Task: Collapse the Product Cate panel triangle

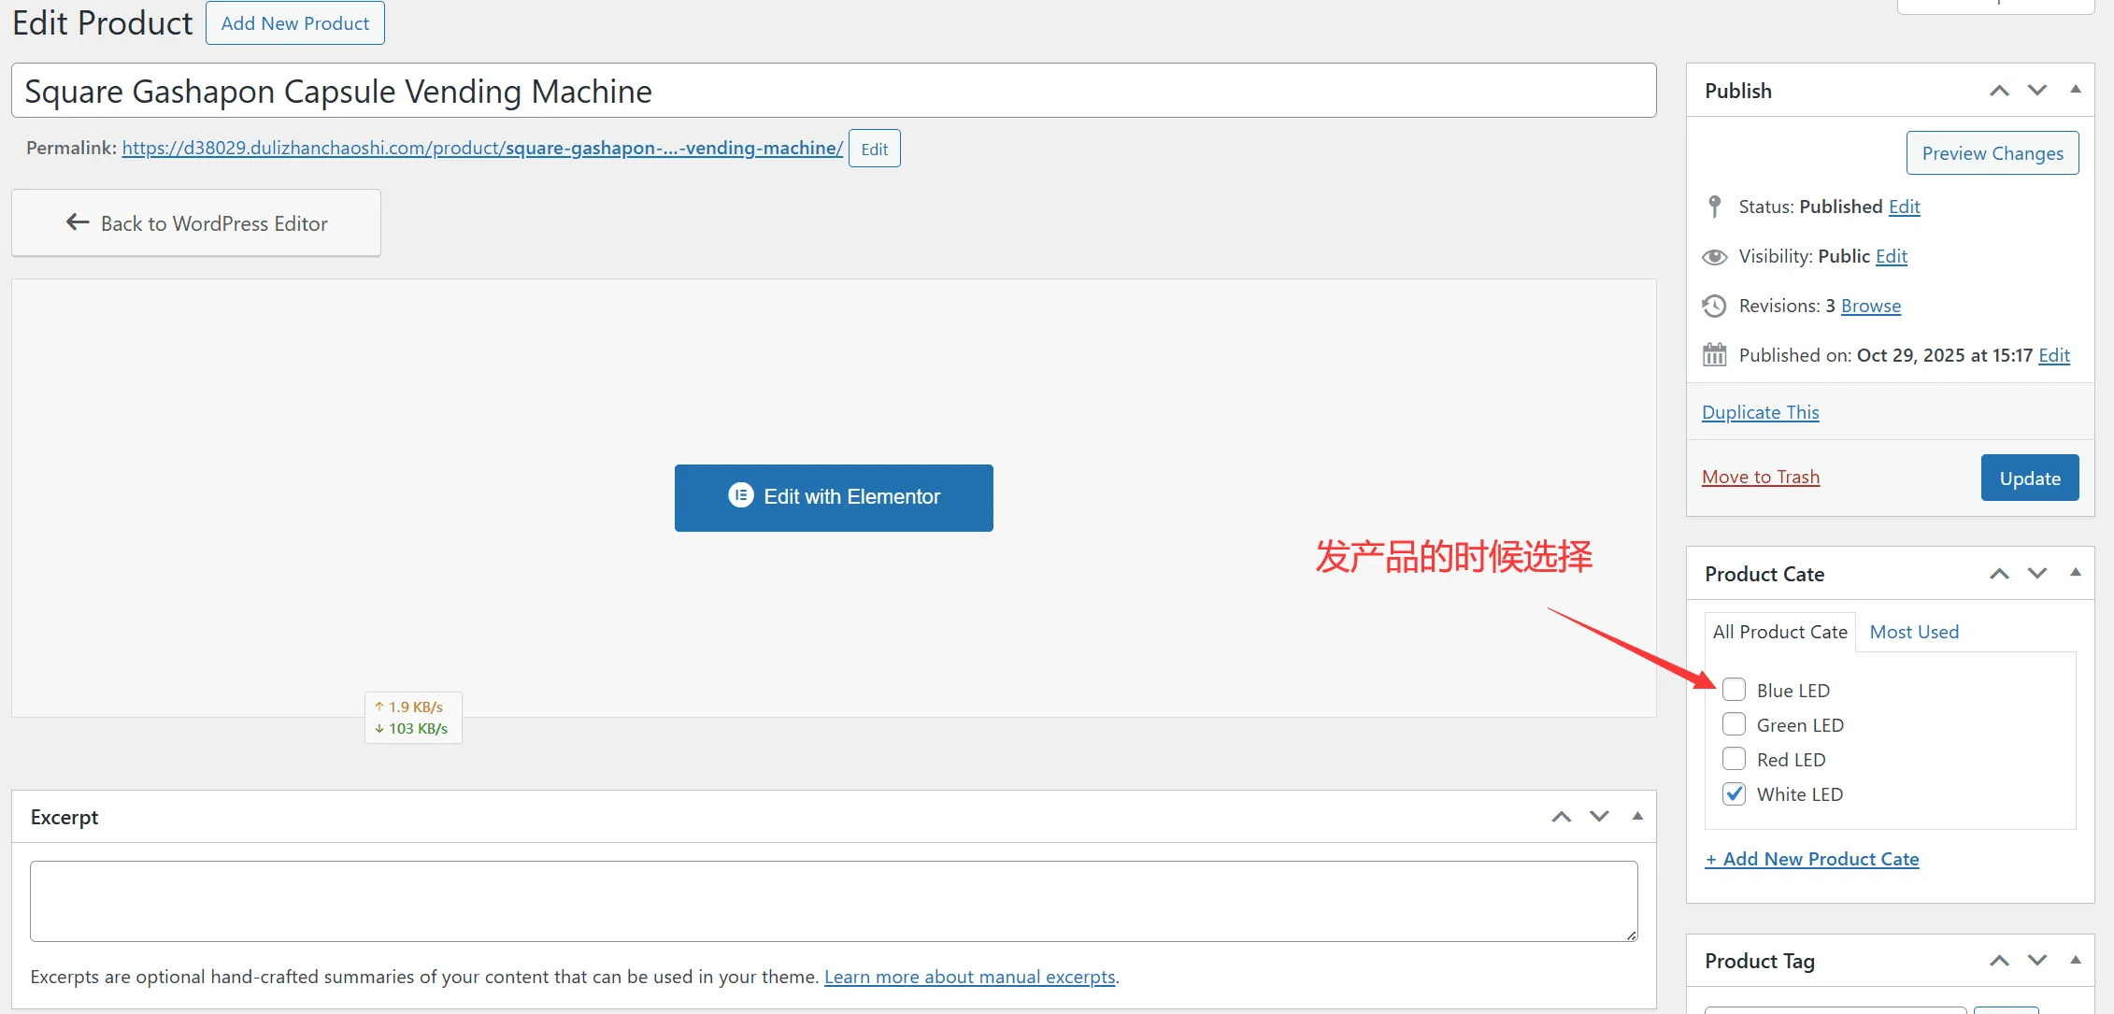Action: pos(2076,573)
